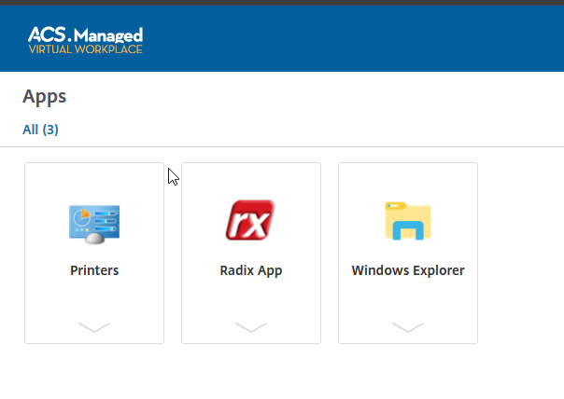Viewport: 564px width, 399px height.
Task: Click the Radix App name label
Action: coord(250,271)
